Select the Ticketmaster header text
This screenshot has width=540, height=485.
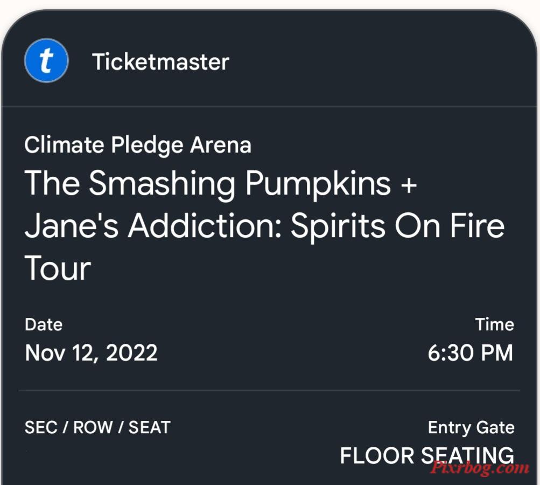(160, 62)
